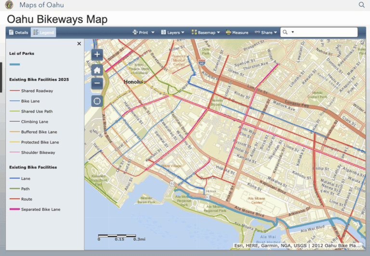Click the Path legend label

click(x=25, y=189)
